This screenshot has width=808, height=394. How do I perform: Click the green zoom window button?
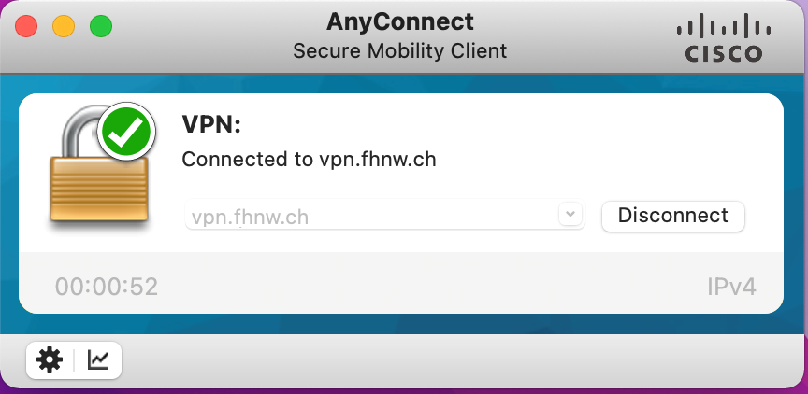101,26
